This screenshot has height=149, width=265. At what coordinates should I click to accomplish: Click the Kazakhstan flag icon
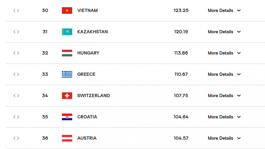click(67, 32)
